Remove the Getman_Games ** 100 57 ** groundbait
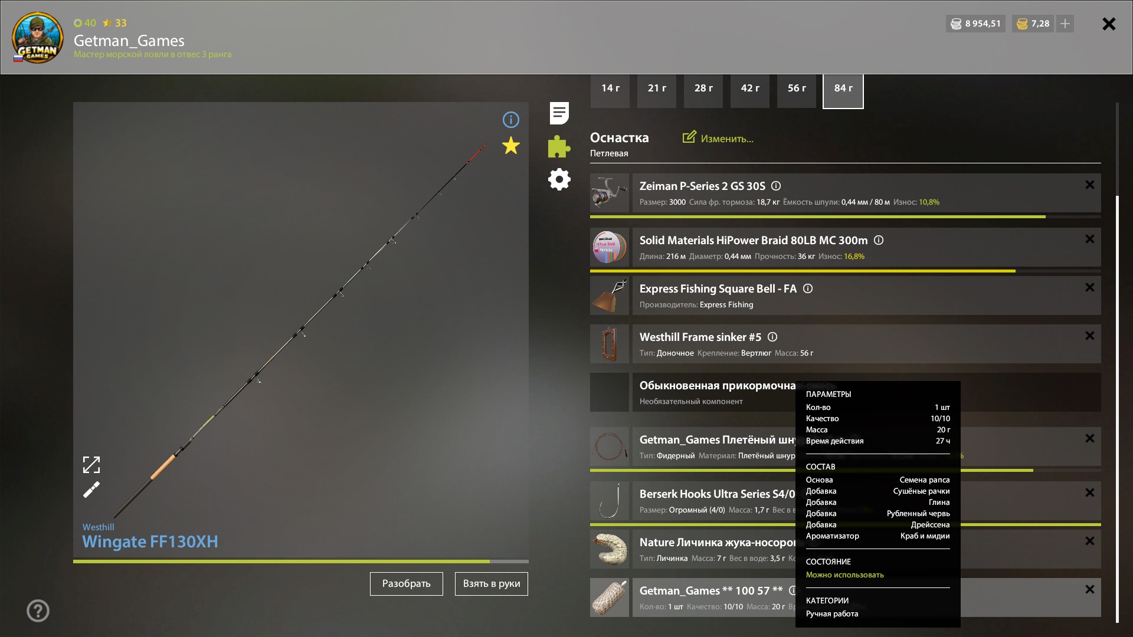Viewport: 1133px width, 637px height. pyautogui.click(x=1090, y=589)
